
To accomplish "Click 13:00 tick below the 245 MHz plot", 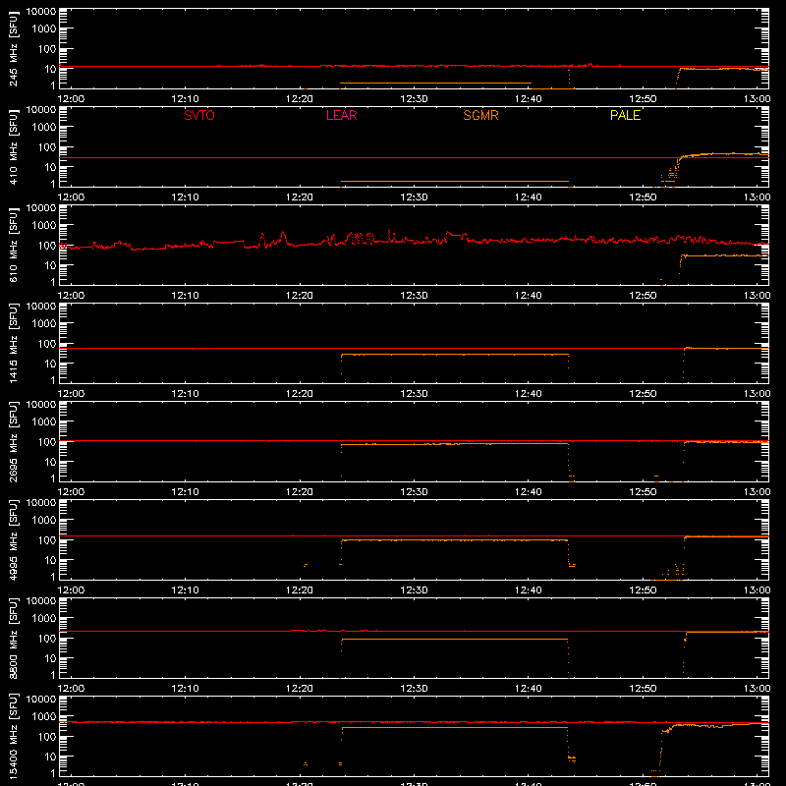I will click(x=757, y=99).
